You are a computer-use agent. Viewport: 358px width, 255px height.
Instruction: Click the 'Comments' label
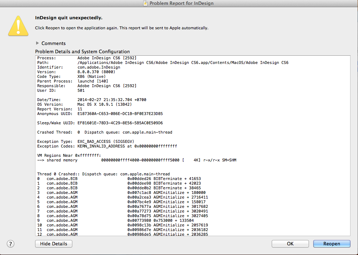[x=53, y=43]
